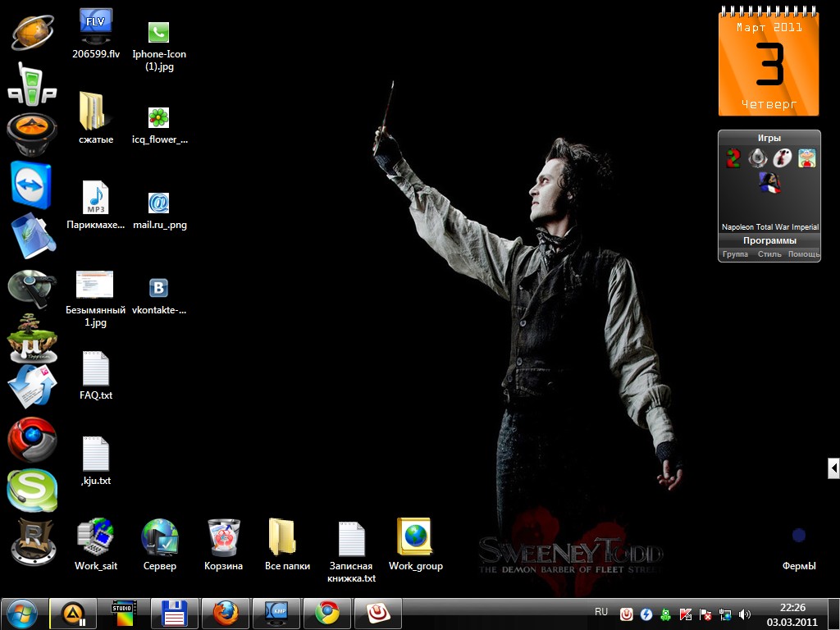Open Google Chrome from the taskbar
The height and width of the screenshot is (630, 840).
coord(327,613)
